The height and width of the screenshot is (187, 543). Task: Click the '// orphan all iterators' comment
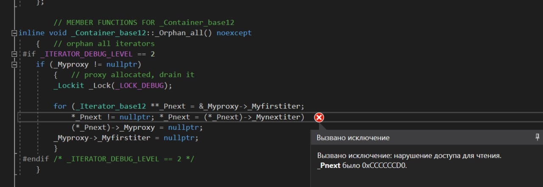point(104,44)
